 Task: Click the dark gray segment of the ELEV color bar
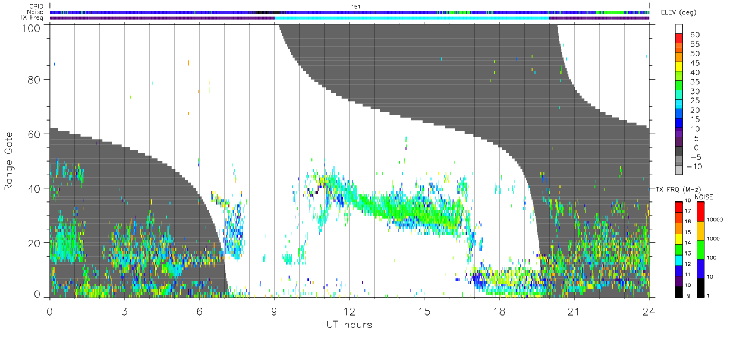[x=679, y=152]
